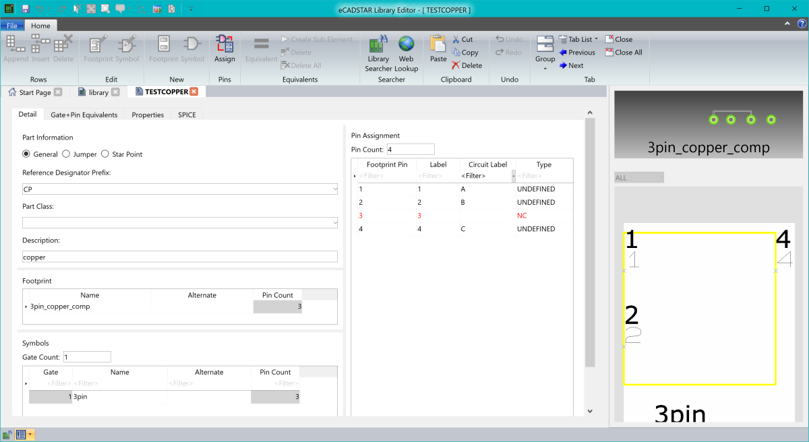Open the ALL dropdown above symbol preview
This screenshot has height=442, width=809.
[639, 178]
